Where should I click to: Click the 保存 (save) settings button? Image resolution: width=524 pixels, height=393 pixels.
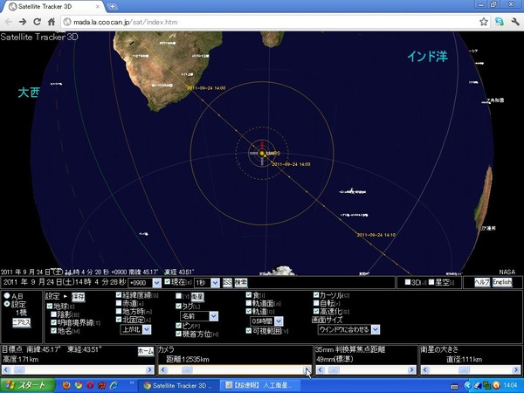pyautogui.click(x=79, y=297)
